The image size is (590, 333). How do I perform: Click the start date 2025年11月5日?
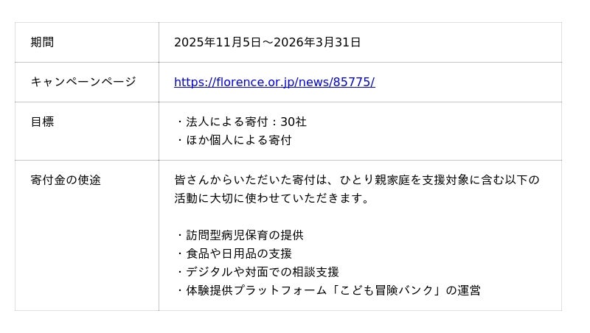coord(218,42)
